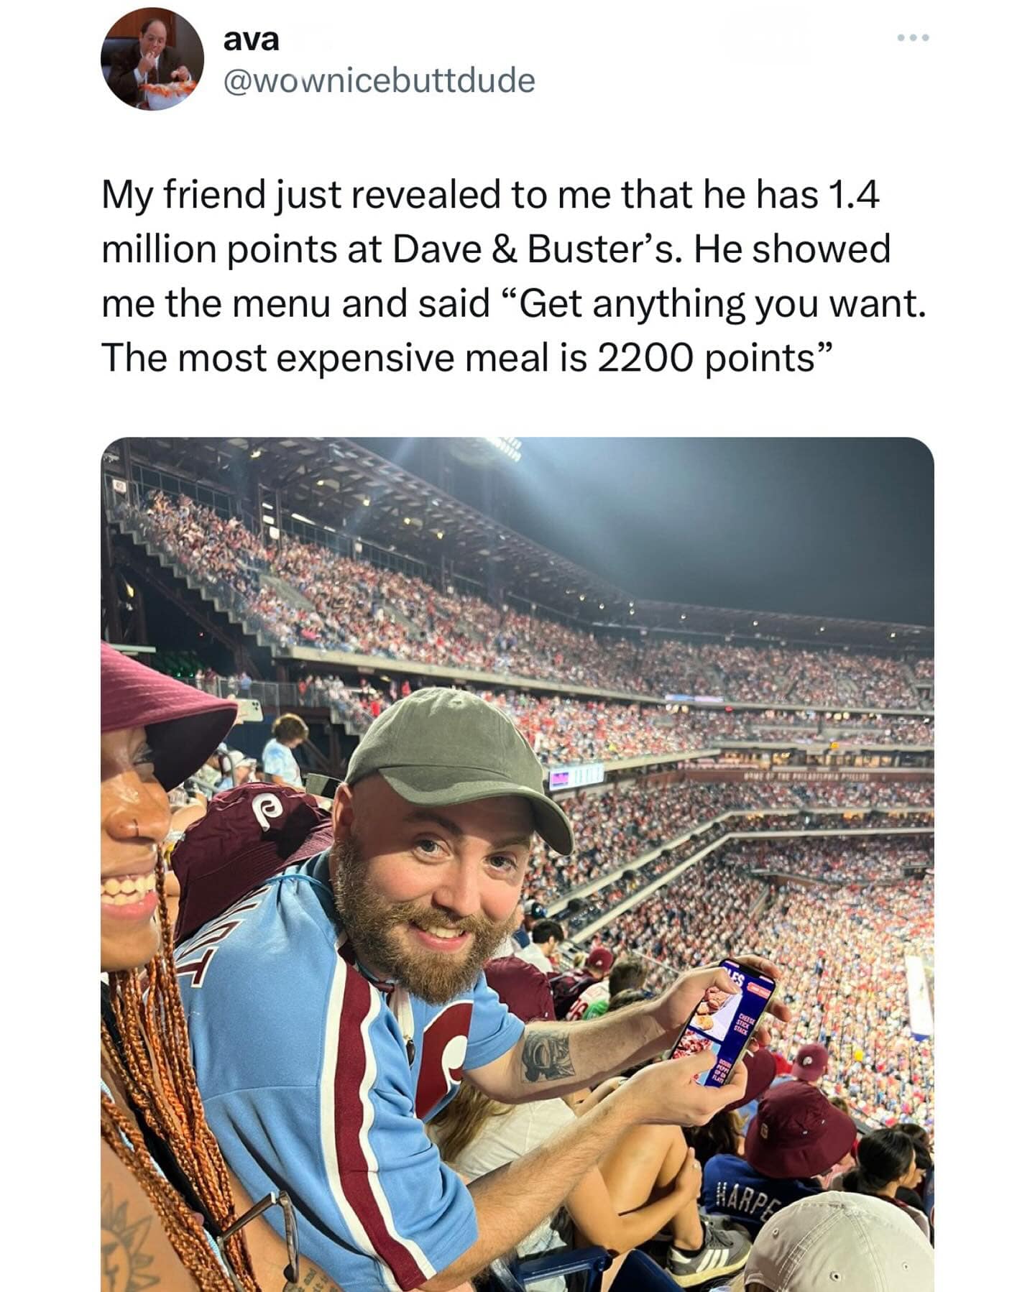Click the phone held in the man's hand

click(722, 1024)
